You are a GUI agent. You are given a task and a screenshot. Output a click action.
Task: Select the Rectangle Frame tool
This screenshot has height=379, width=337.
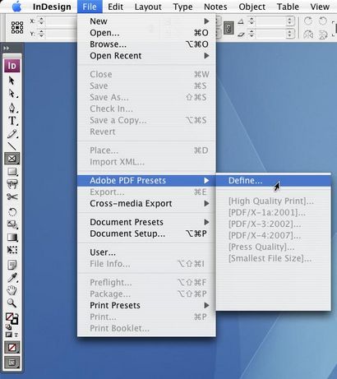[12, 159]
